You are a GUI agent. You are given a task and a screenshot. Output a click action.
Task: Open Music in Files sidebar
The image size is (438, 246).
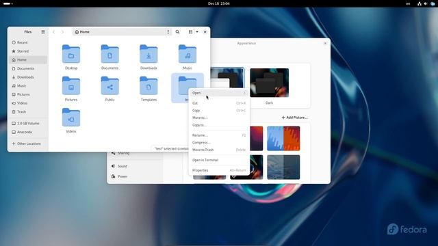[x=28, y=85]
